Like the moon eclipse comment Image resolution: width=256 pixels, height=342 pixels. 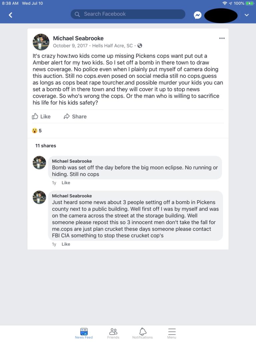pos(66,183)
